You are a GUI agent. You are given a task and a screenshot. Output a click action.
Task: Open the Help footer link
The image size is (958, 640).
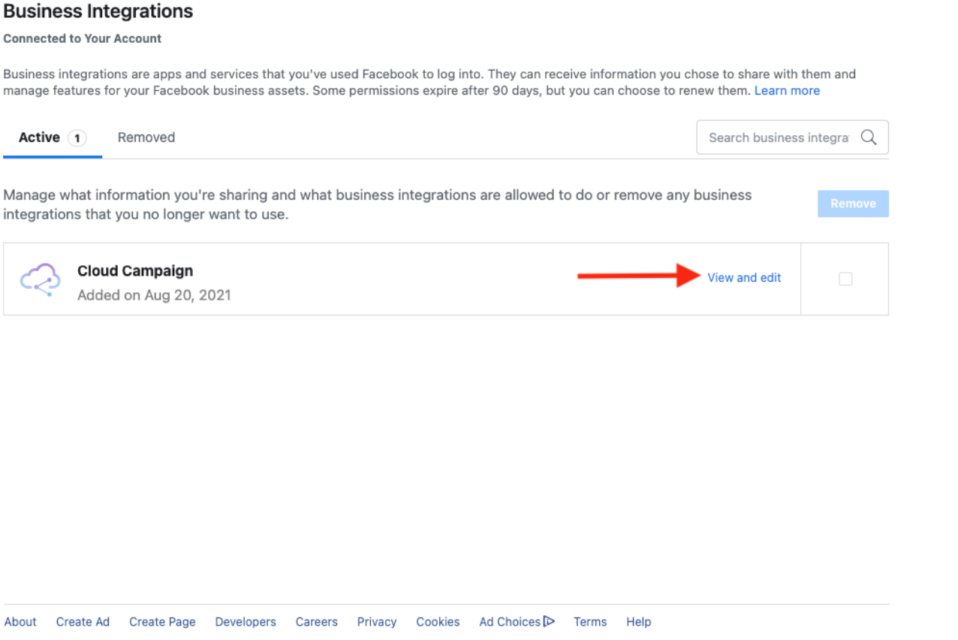[x=639, y=622]
